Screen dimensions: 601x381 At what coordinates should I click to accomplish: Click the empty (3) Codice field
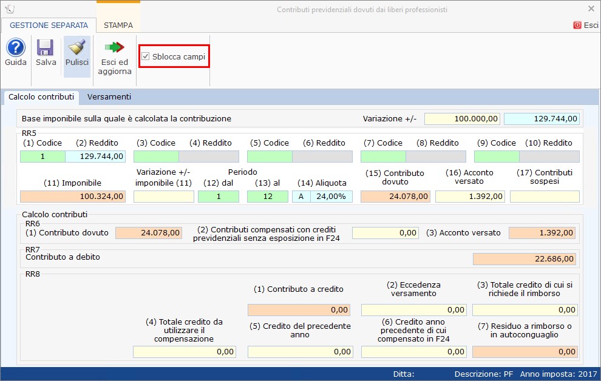(156, 157)
